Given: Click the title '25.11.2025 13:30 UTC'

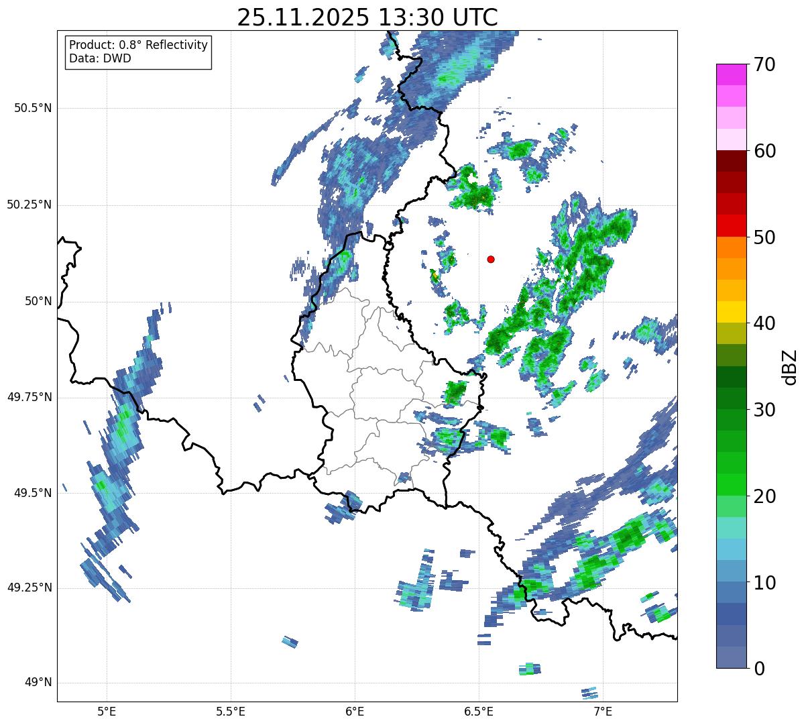Looking at the screenshot, I should pos(367,17).
